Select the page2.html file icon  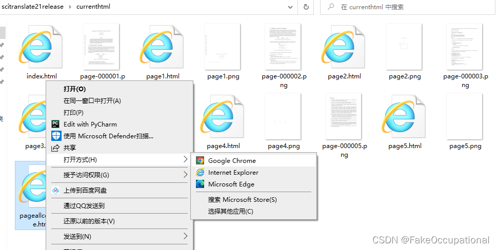click(343, 47)
